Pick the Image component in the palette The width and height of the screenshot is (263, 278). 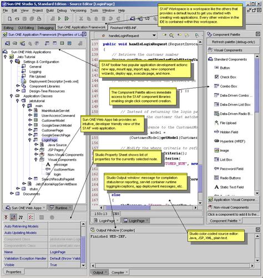click(221, 151)
